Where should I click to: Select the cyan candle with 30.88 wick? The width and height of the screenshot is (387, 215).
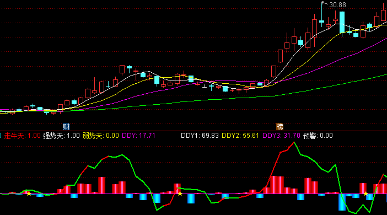(321, 14)
